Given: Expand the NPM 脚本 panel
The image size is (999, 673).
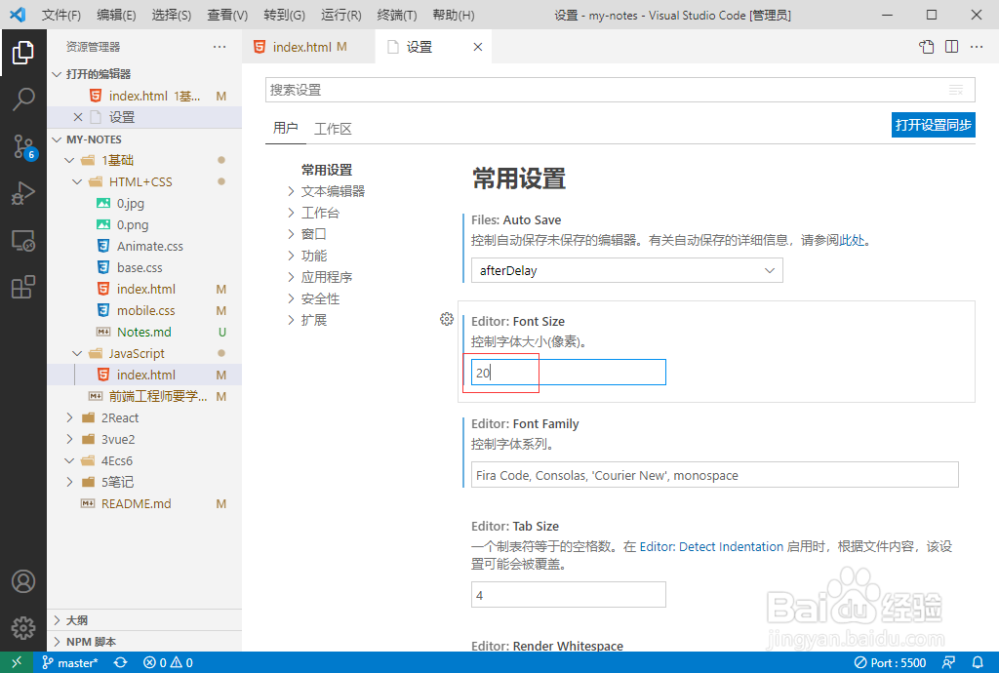Looking at the screenshot, I should click(57, 642).
